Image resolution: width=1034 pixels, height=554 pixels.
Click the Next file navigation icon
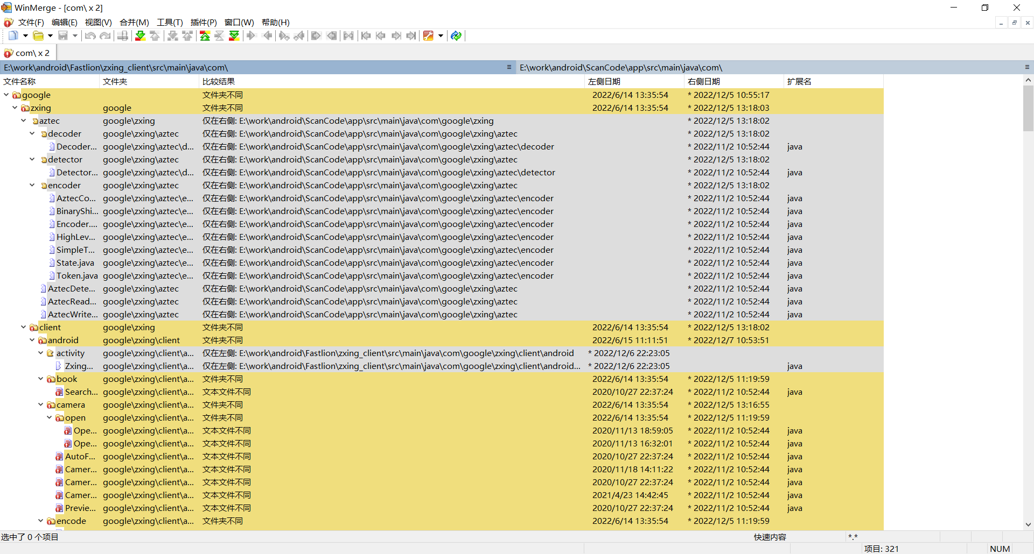point(396,35)
